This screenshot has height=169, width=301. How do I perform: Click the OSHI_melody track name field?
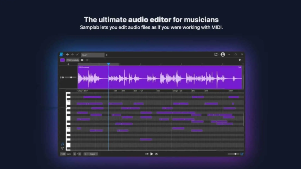pos(72,60)
